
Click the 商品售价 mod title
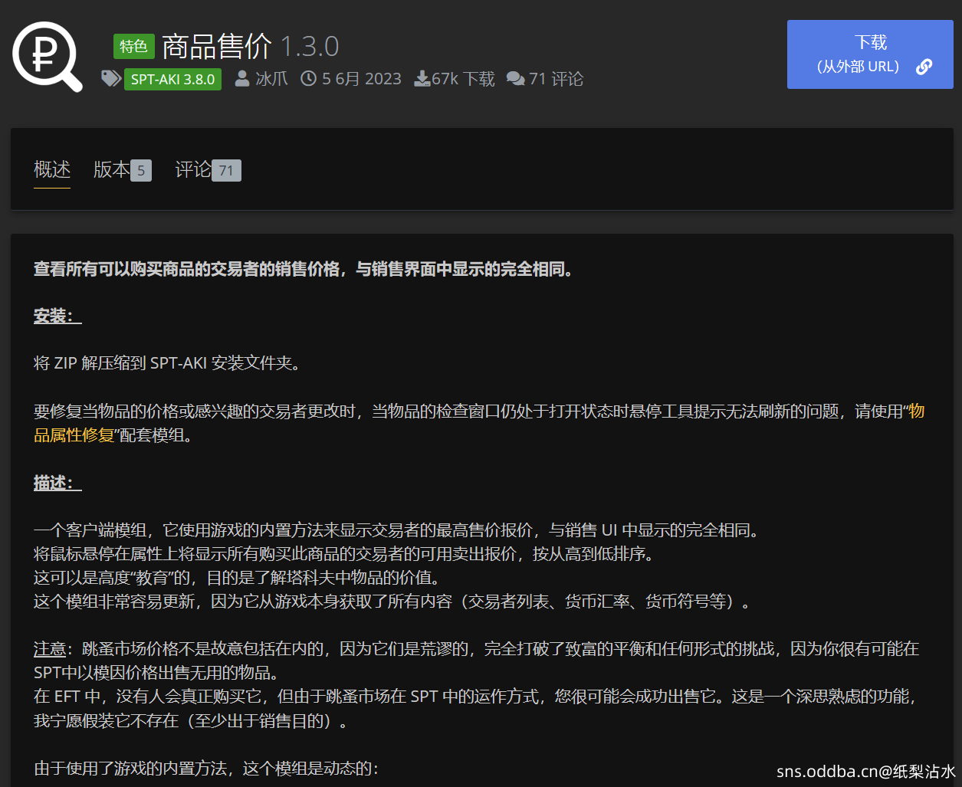(x=217, y=47)
